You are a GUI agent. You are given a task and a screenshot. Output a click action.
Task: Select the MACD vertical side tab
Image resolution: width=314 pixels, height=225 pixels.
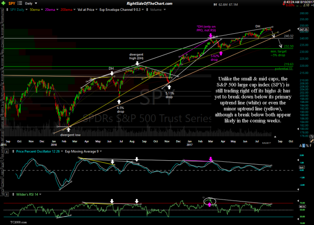coord(2,183)
